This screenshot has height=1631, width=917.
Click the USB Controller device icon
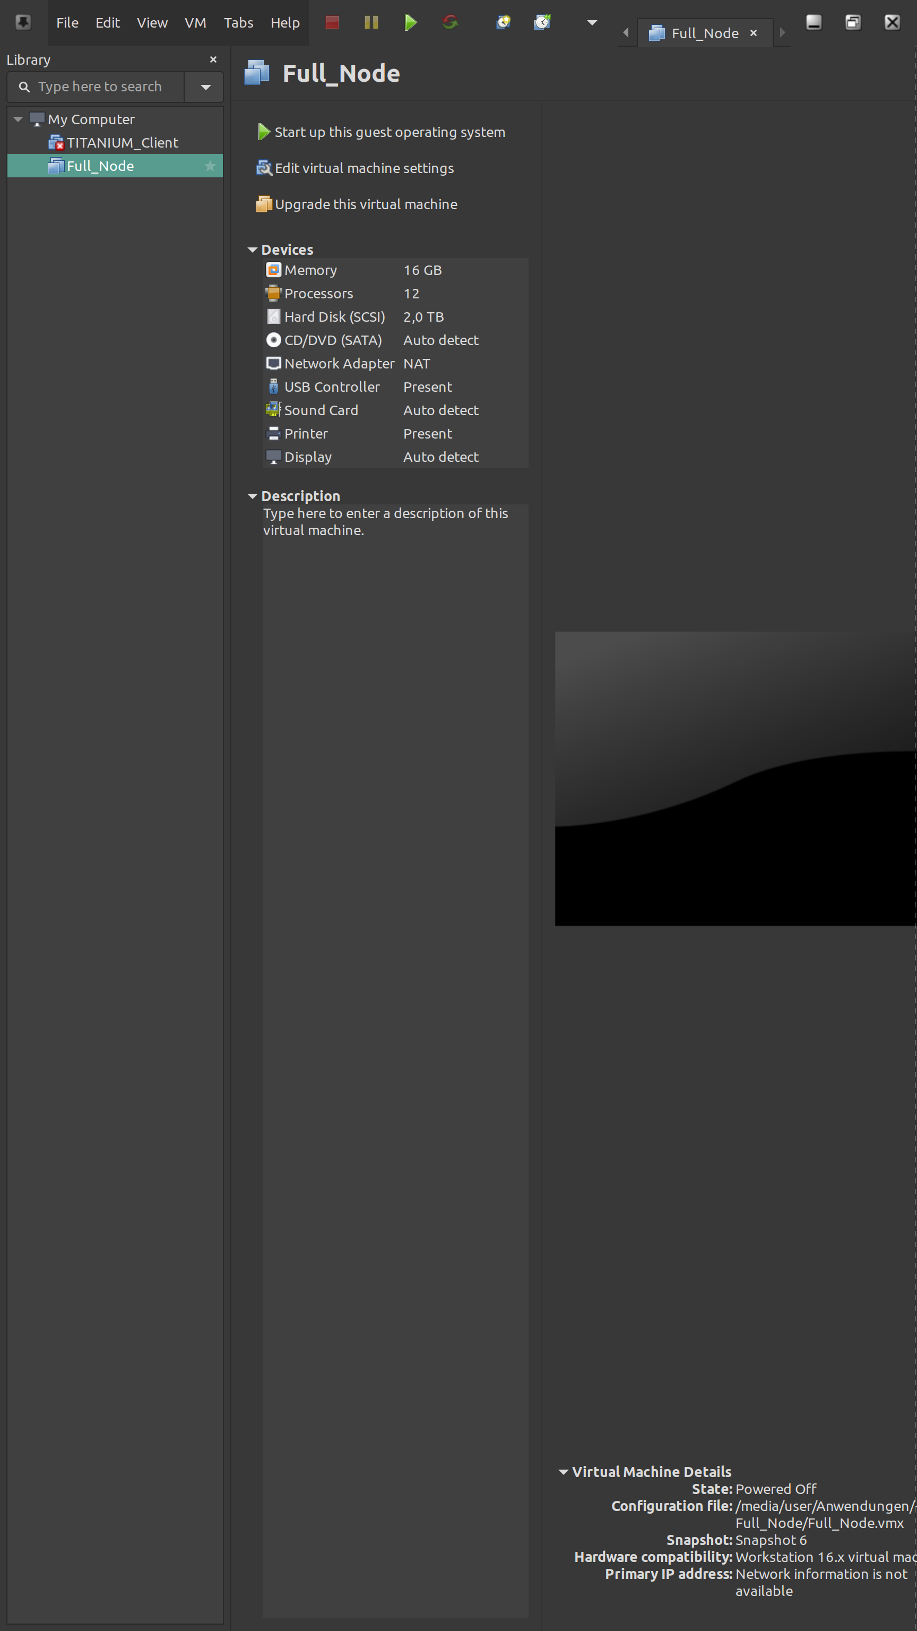[273, 387]
